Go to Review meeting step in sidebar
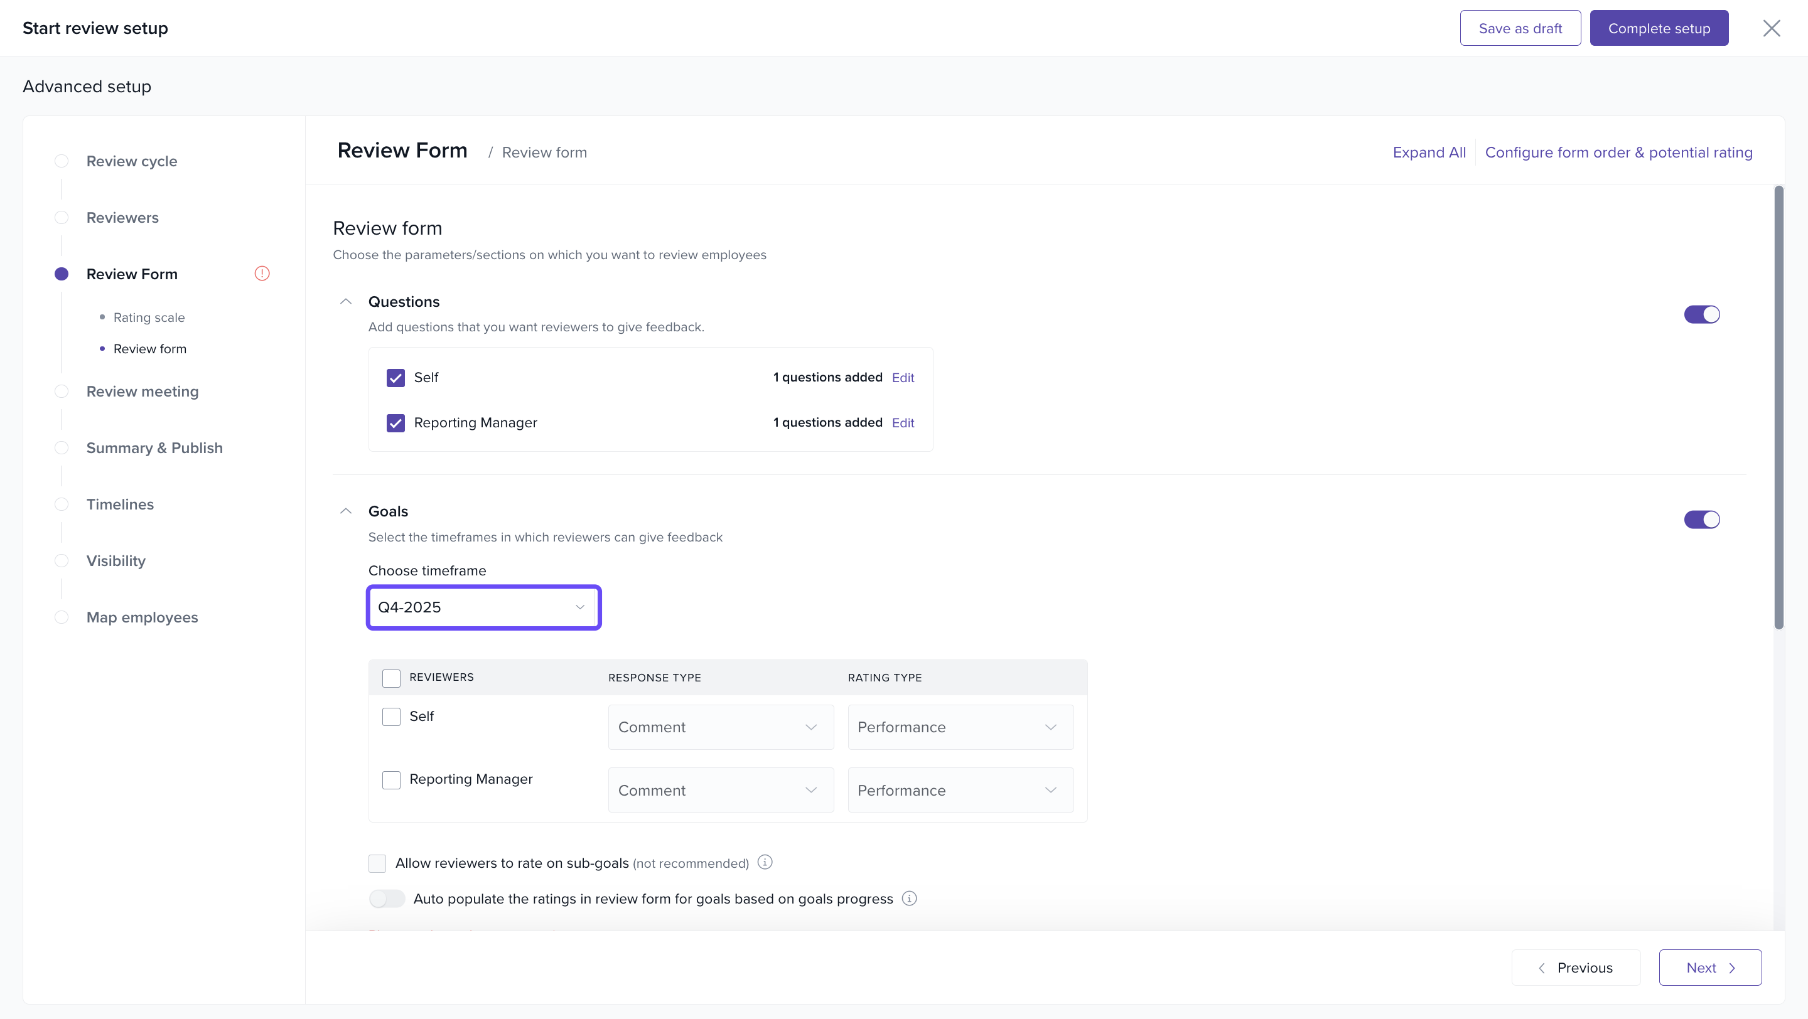The width and height of the screenshot is (1808, 1019). point(142,392)
